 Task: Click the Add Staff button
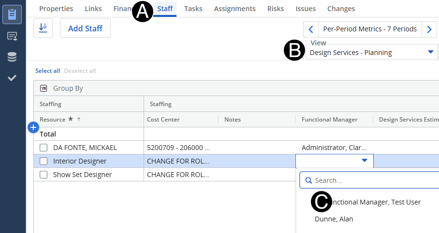pyautogui.click(x=85, y=28)
